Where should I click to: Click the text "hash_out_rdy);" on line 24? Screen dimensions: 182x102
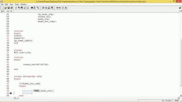[x=47, y=22]
